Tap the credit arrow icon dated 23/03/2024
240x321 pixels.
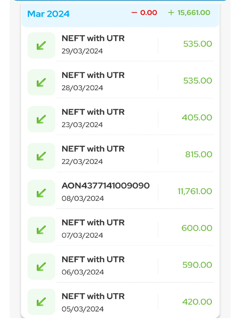[x=41, y=119]
